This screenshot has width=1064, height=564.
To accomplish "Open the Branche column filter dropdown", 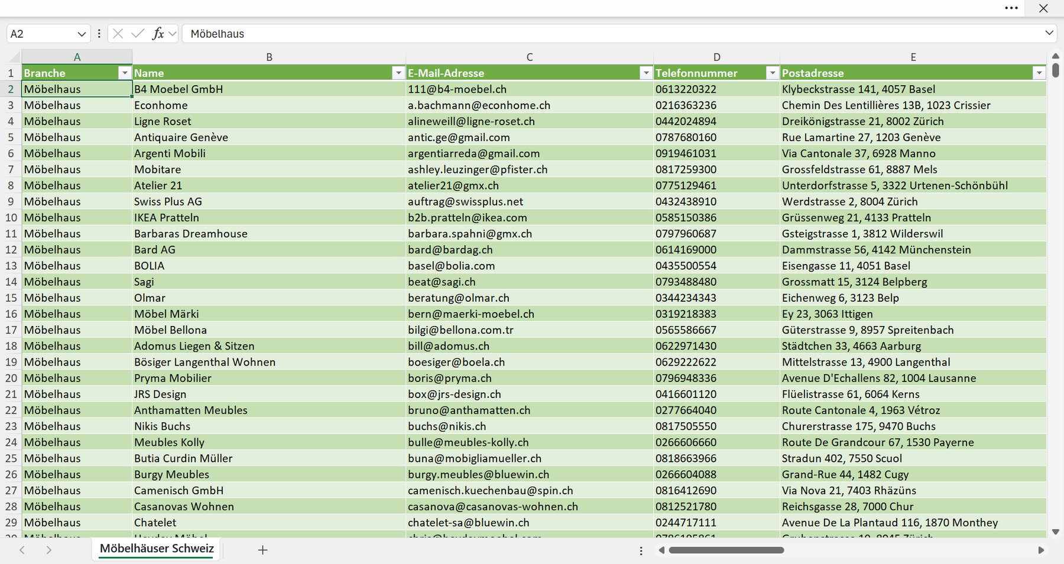I will click(x=124, y=73).
